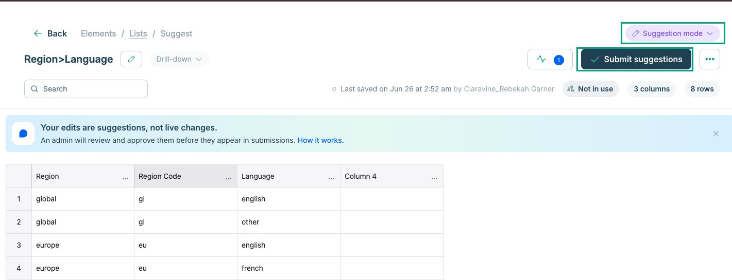
Task: Submit suggestions
Action: pos(636,59)
